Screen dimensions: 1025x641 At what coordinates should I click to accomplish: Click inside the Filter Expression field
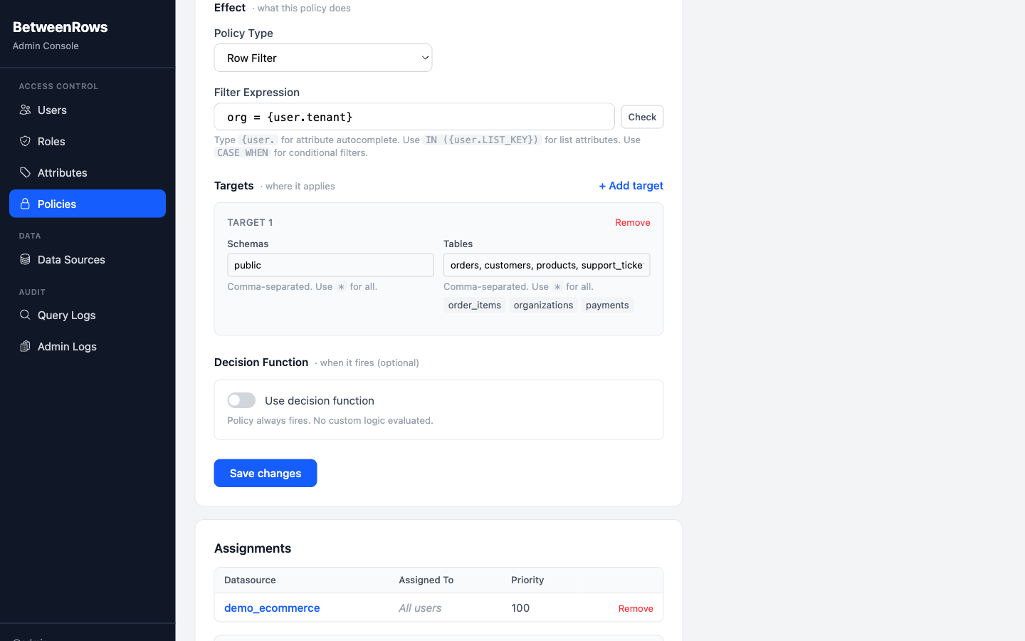coord(414,116)
